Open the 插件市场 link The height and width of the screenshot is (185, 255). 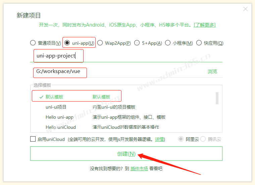(139, 169)
